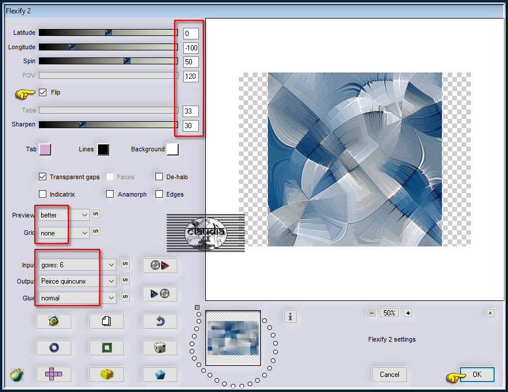Click the Faces checkbox
Viewport: 508px width, 392px height.
[x=110, y=176]
